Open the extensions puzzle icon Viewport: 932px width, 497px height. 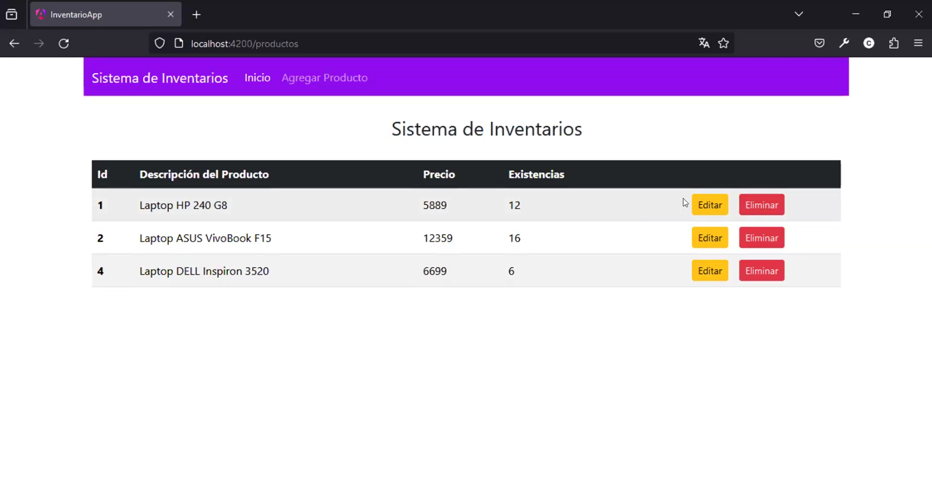(894, 43)
